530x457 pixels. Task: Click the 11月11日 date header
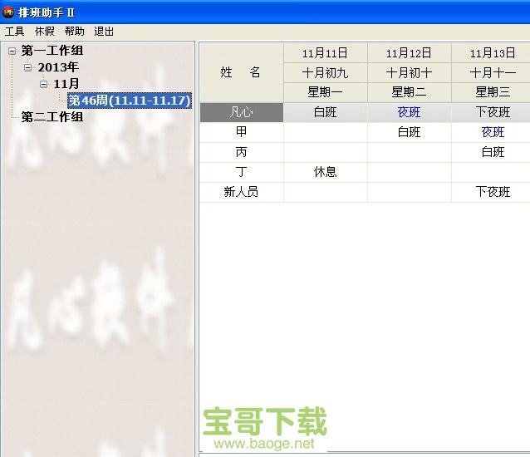(325, 53)
